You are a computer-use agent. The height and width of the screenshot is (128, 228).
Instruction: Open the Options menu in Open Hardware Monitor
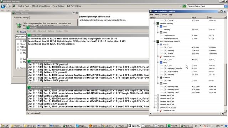(164, 15)
